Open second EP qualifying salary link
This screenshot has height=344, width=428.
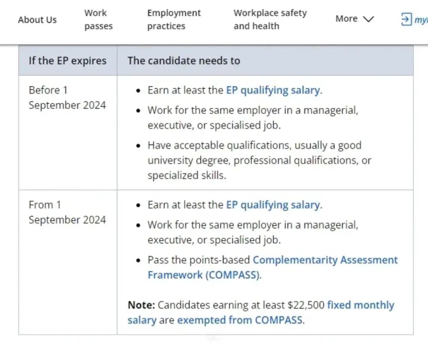(274, 205)
